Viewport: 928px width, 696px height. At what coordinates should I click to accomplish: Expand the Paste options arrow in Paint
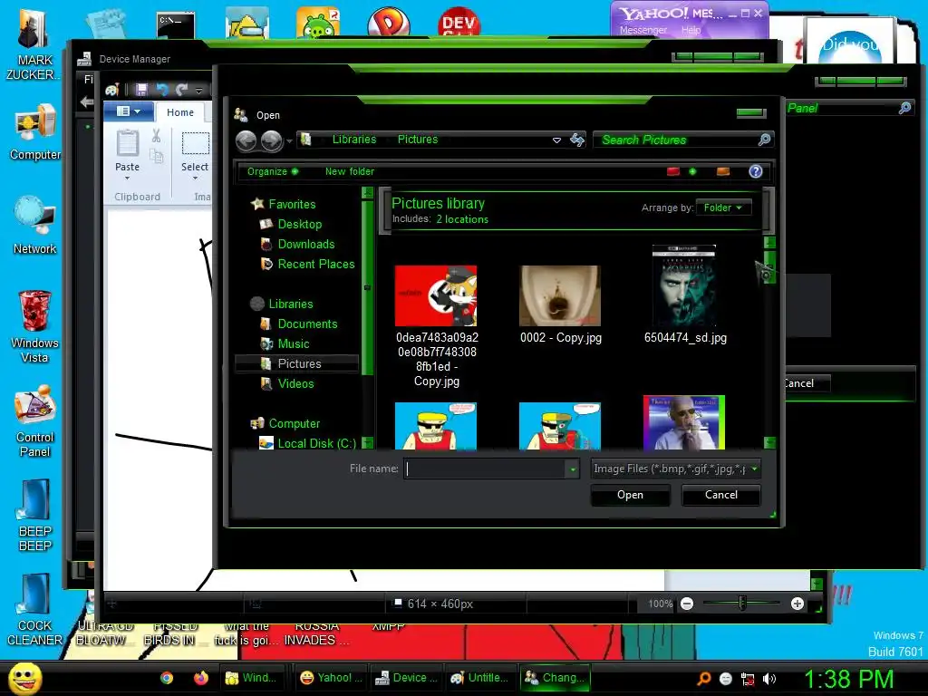tap(127, 179)
